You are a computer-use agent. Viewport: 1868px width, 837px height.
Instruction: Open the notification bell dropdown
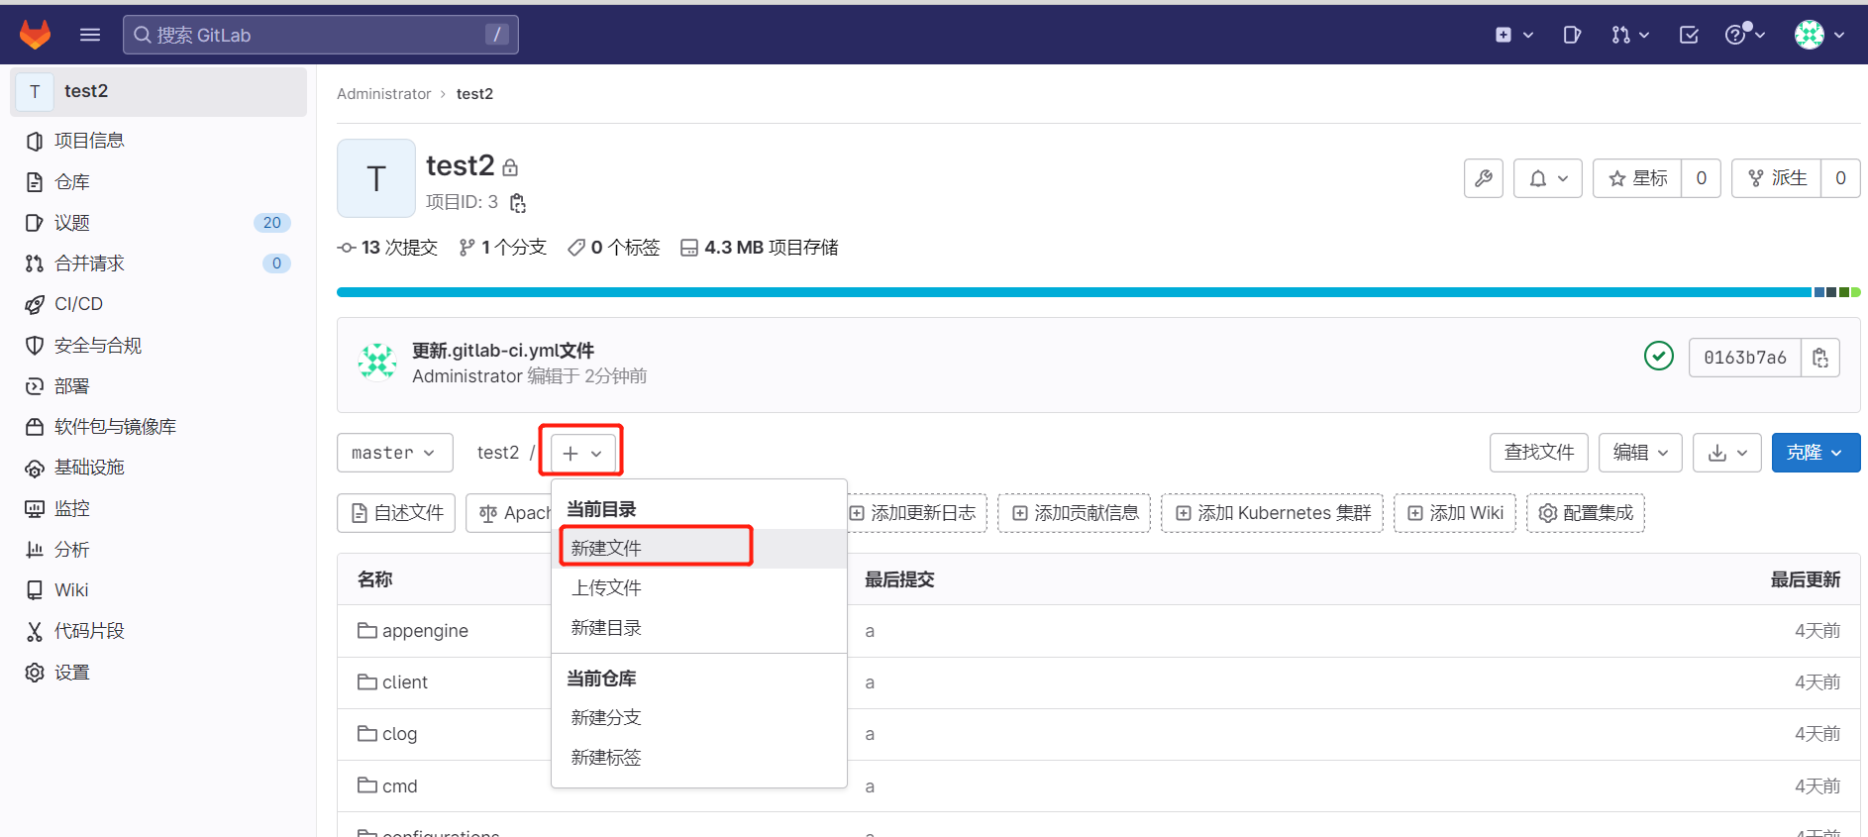(1547, 178)
